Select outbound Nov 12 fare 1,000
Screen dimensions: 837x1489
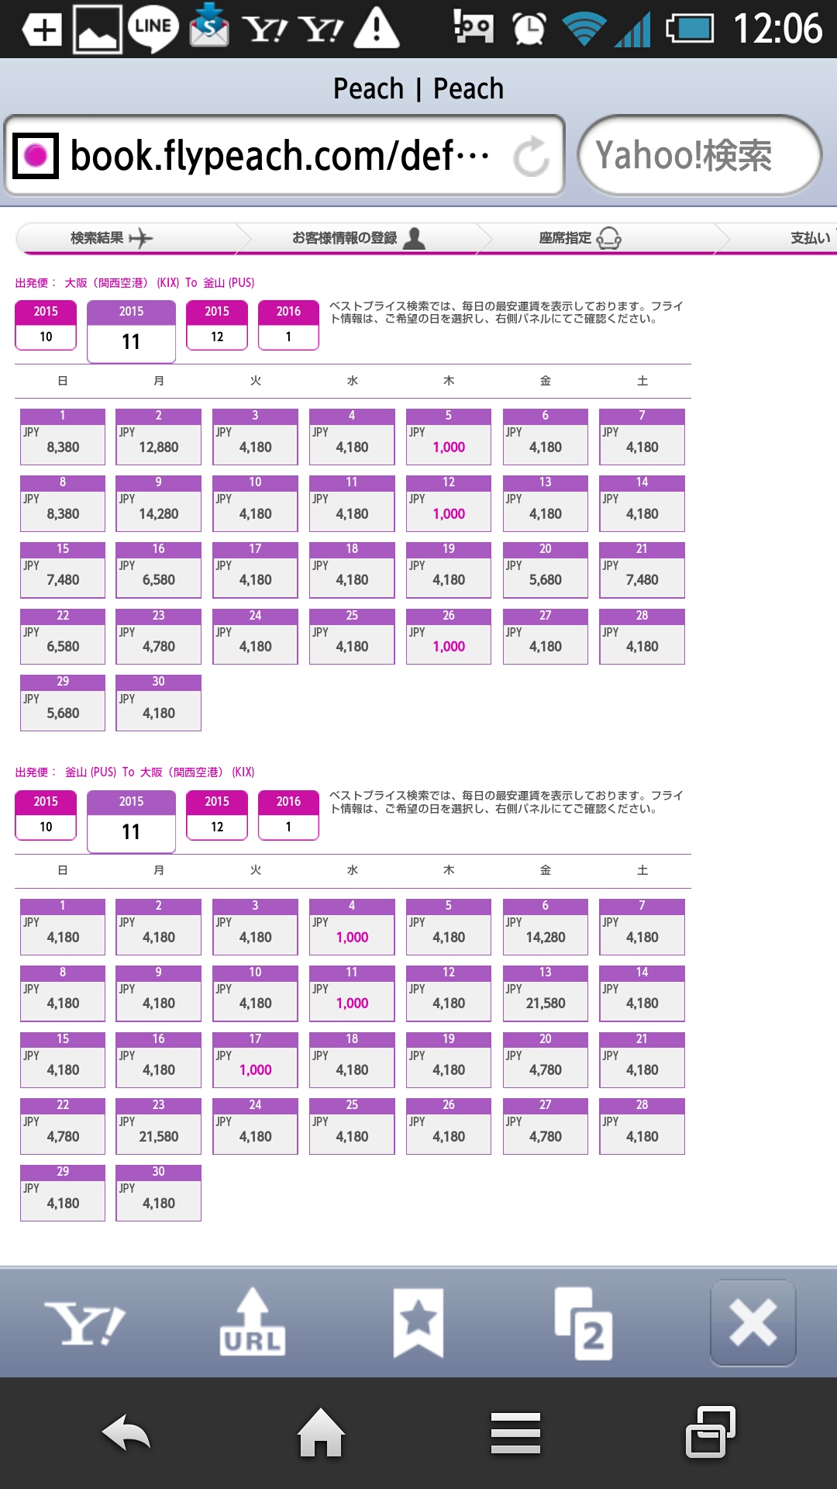449,503
